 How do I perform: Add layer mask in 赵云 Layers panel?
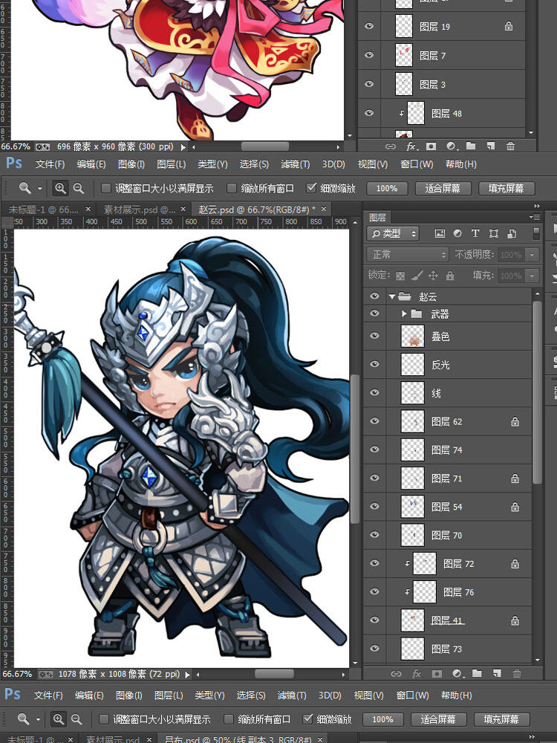tap(437, 673)
